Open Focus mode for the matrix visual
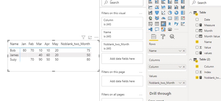The image size is (221, 101). [x=90, y=37]
